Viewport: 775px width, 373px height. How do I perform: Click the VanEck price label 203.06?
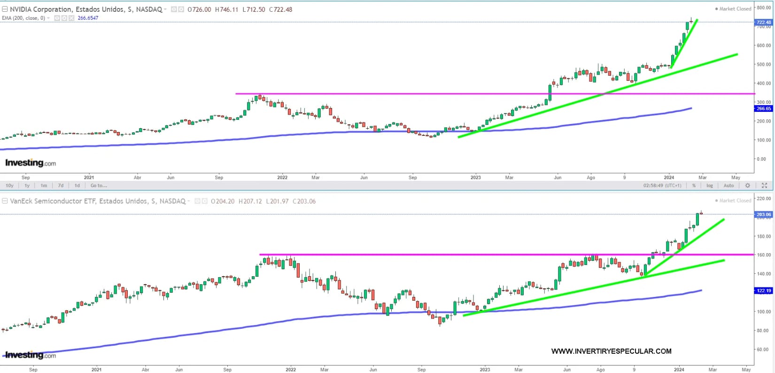click(x=763, y=214)
